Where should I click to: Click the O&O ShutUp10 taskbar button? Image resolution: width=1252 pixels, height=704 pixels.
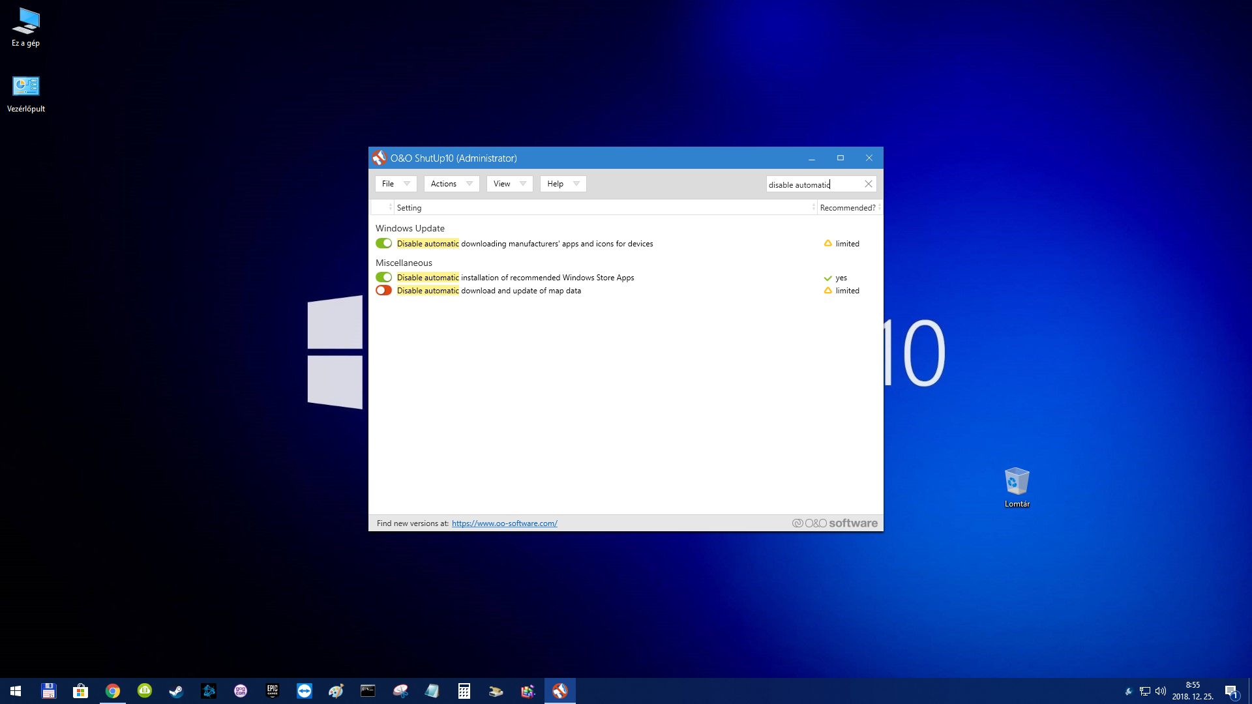tap(559, 691)
